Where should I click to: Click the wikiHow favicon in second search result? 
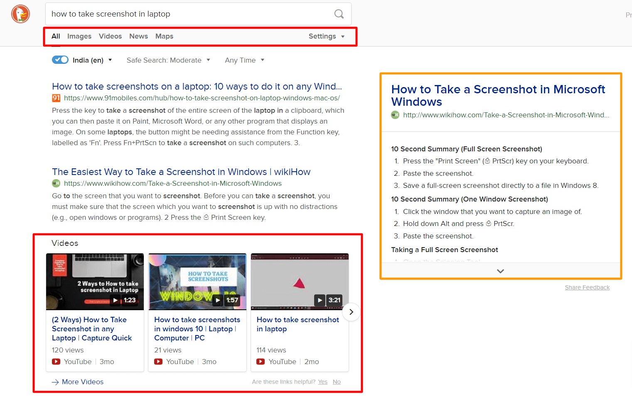click(x=56, y=183)
